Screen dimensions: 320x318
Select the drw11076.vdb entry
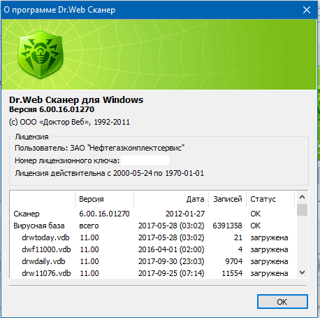pos(153,273)
